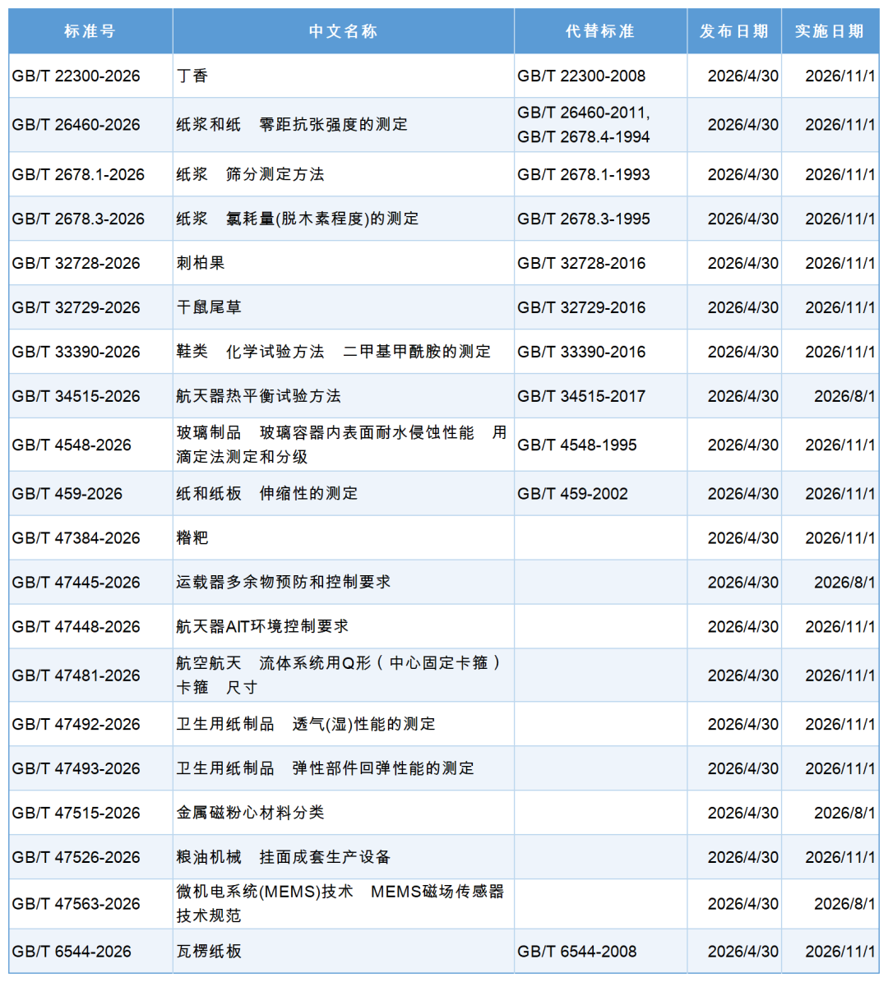Click the 代替标准 column header

[x=600, y=31]
